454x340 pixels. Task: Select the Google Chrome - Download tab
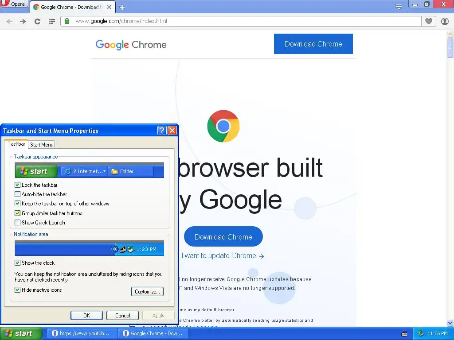pyautogui.click(x=72, y=7)
